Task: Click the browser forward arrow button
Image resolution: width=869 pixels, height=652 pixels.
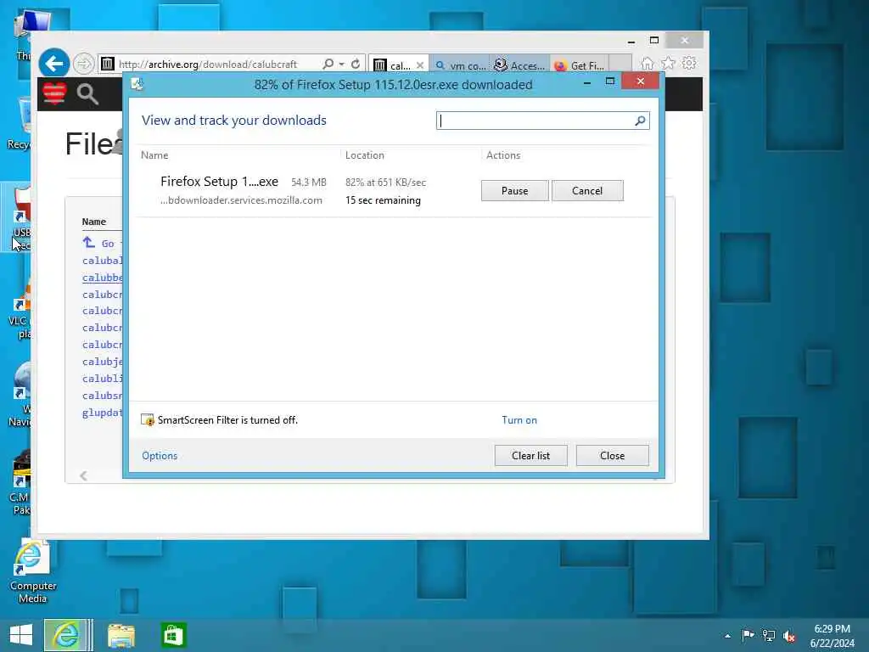Action: pos(84,64)
